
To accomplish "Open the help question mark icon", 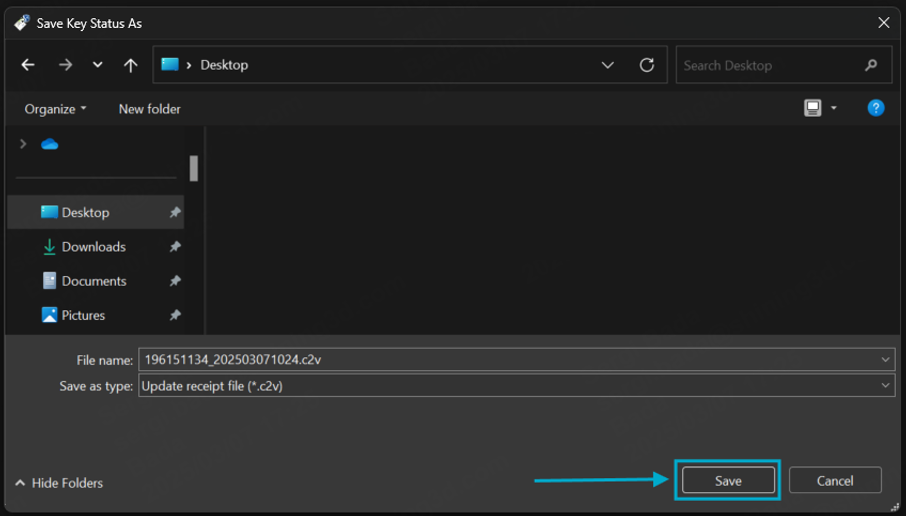I will point(875,108).
